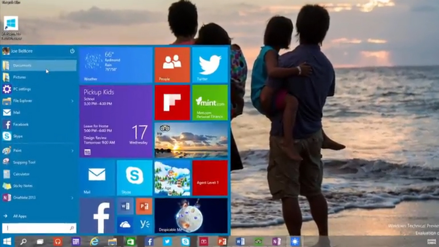Open PowerPoint from the taskbar
This screenshot has height=247, width=439.
click(x=222, y=242)
